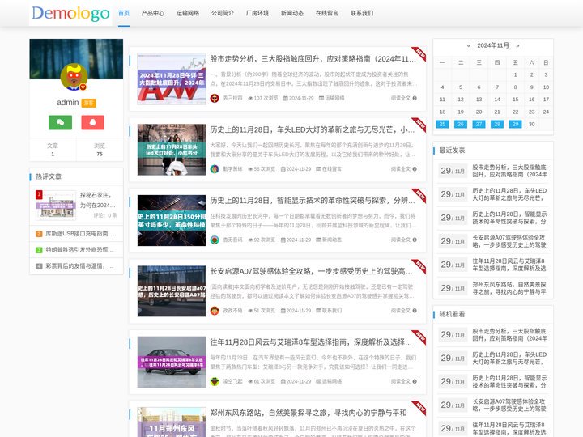
Task: Click the 2024年11月 calendar title
Action: click(x=493, y=45)
